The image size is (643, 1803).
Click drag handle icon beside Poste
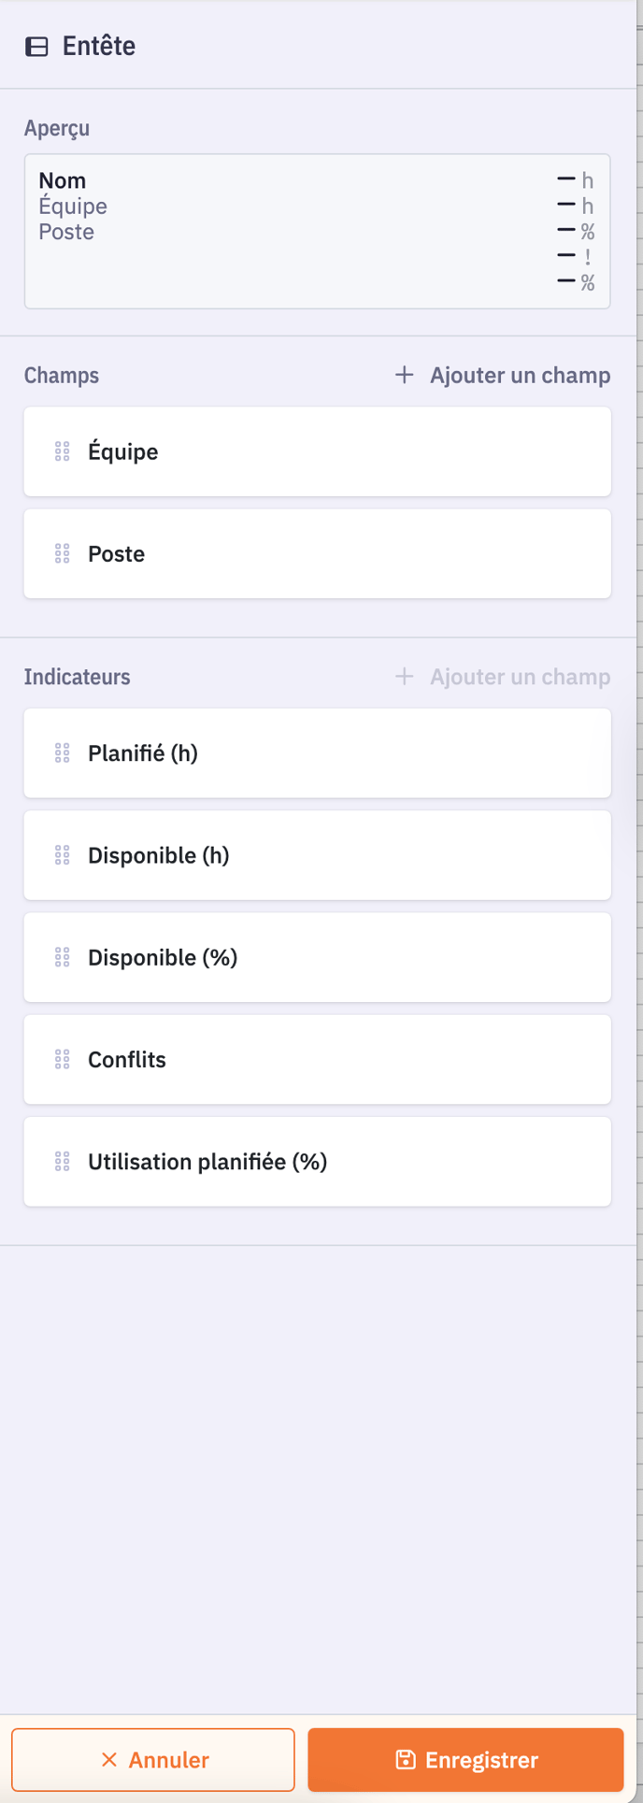pos(62,553)
